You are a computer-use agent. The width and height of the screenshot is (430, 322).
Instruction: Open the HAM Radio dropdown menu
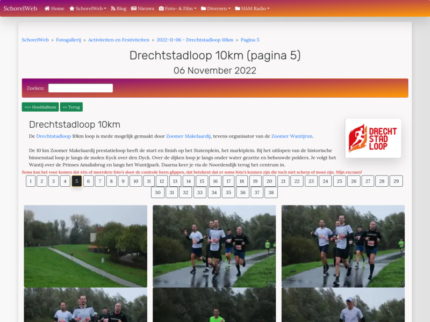click(x=252, y=9)
